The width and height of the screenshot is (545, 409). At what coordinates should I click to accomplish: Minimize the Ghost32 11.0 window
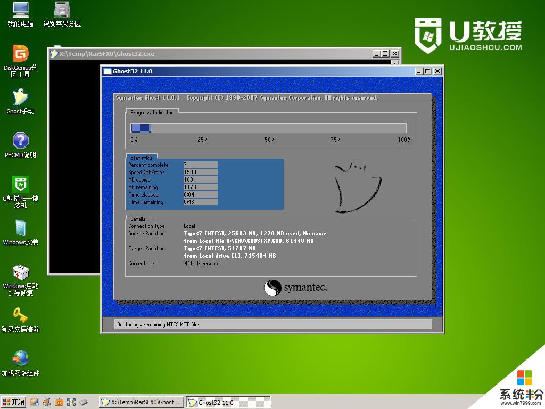(x=419, y=71)
